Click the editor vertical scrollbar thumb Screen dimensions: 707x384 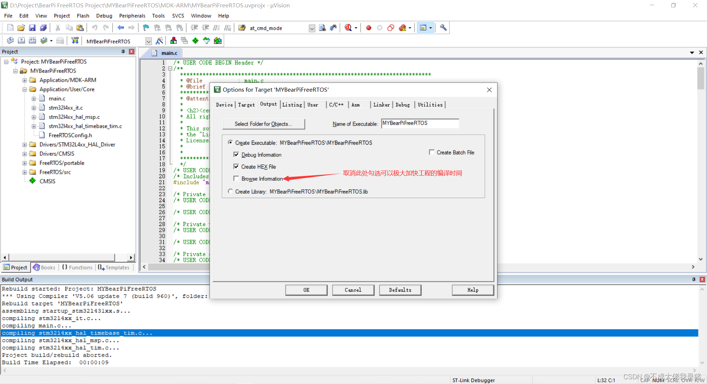coord(701,78)
